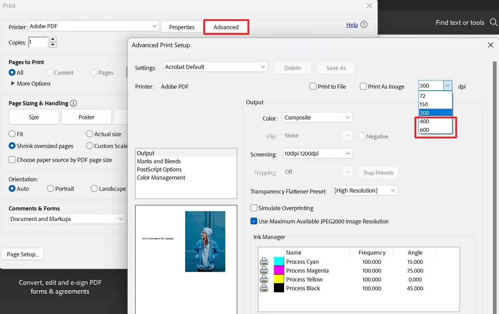Select the Marks and Bleeds section
The image size is (499, 314).
click(x=159, y=161)
